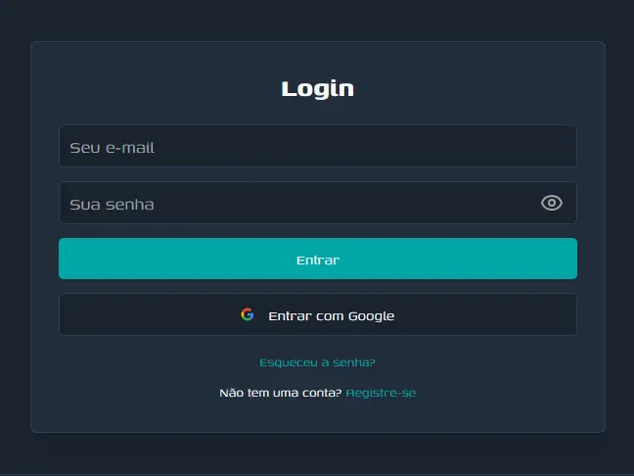This screenshot has height=476, width=634.
Task: Click the Google logo icon
Action: (248, 314)
